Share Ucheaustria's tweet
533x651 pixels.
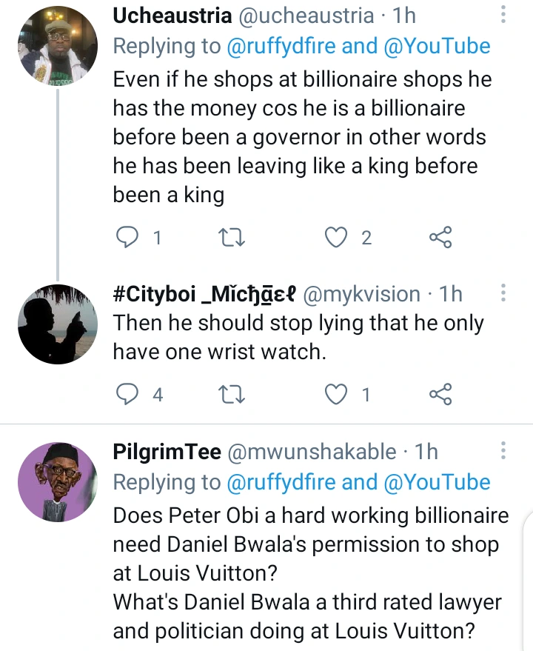(440, 237)
